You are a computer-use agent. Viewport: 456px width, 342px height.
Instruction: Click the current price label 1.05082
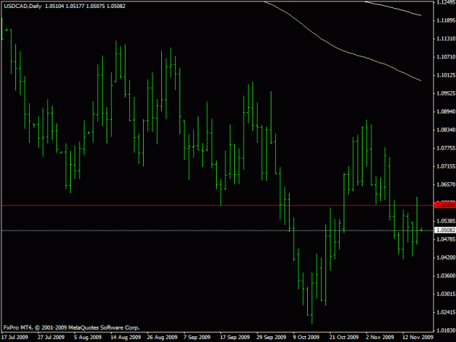[444, 230]
